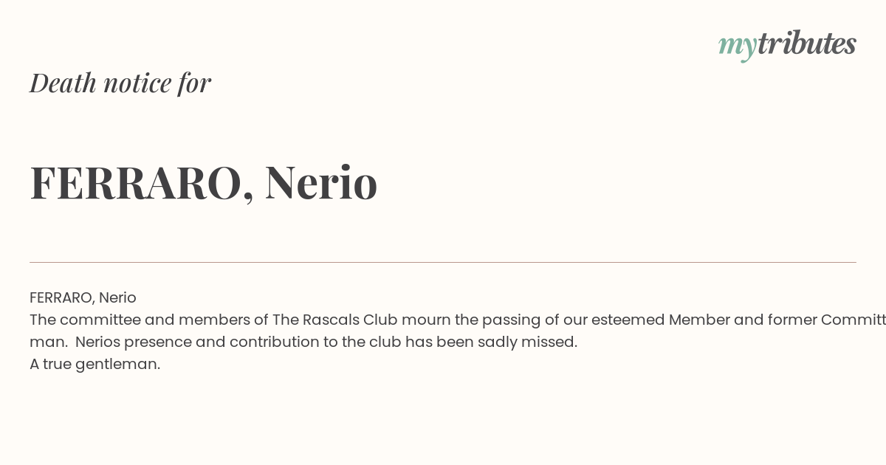886x465 pixels.
Task: Select the "A true gentleman." line
Action: (x=95, y=365)
